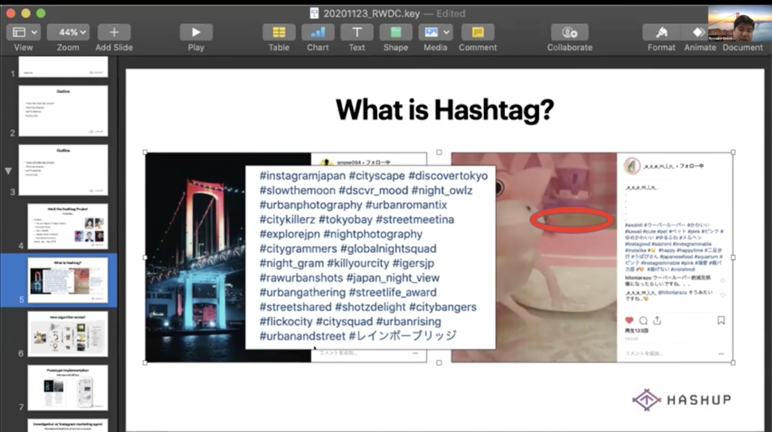Click the green window zoom button

(x=41, y=13)
